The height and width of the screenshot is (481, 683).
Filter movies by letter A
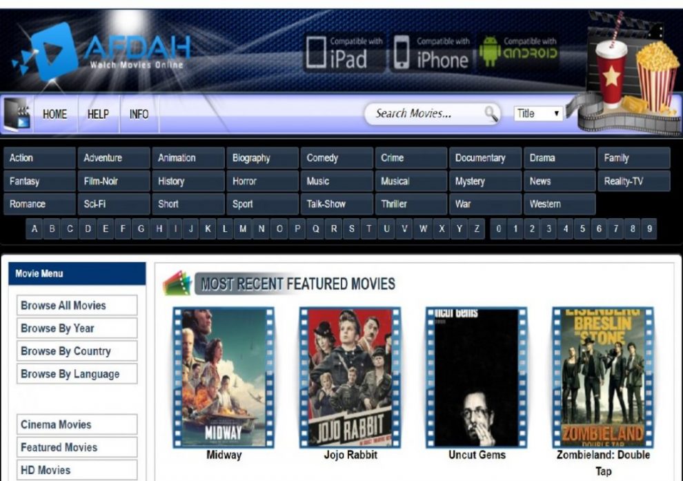(34, 228)
